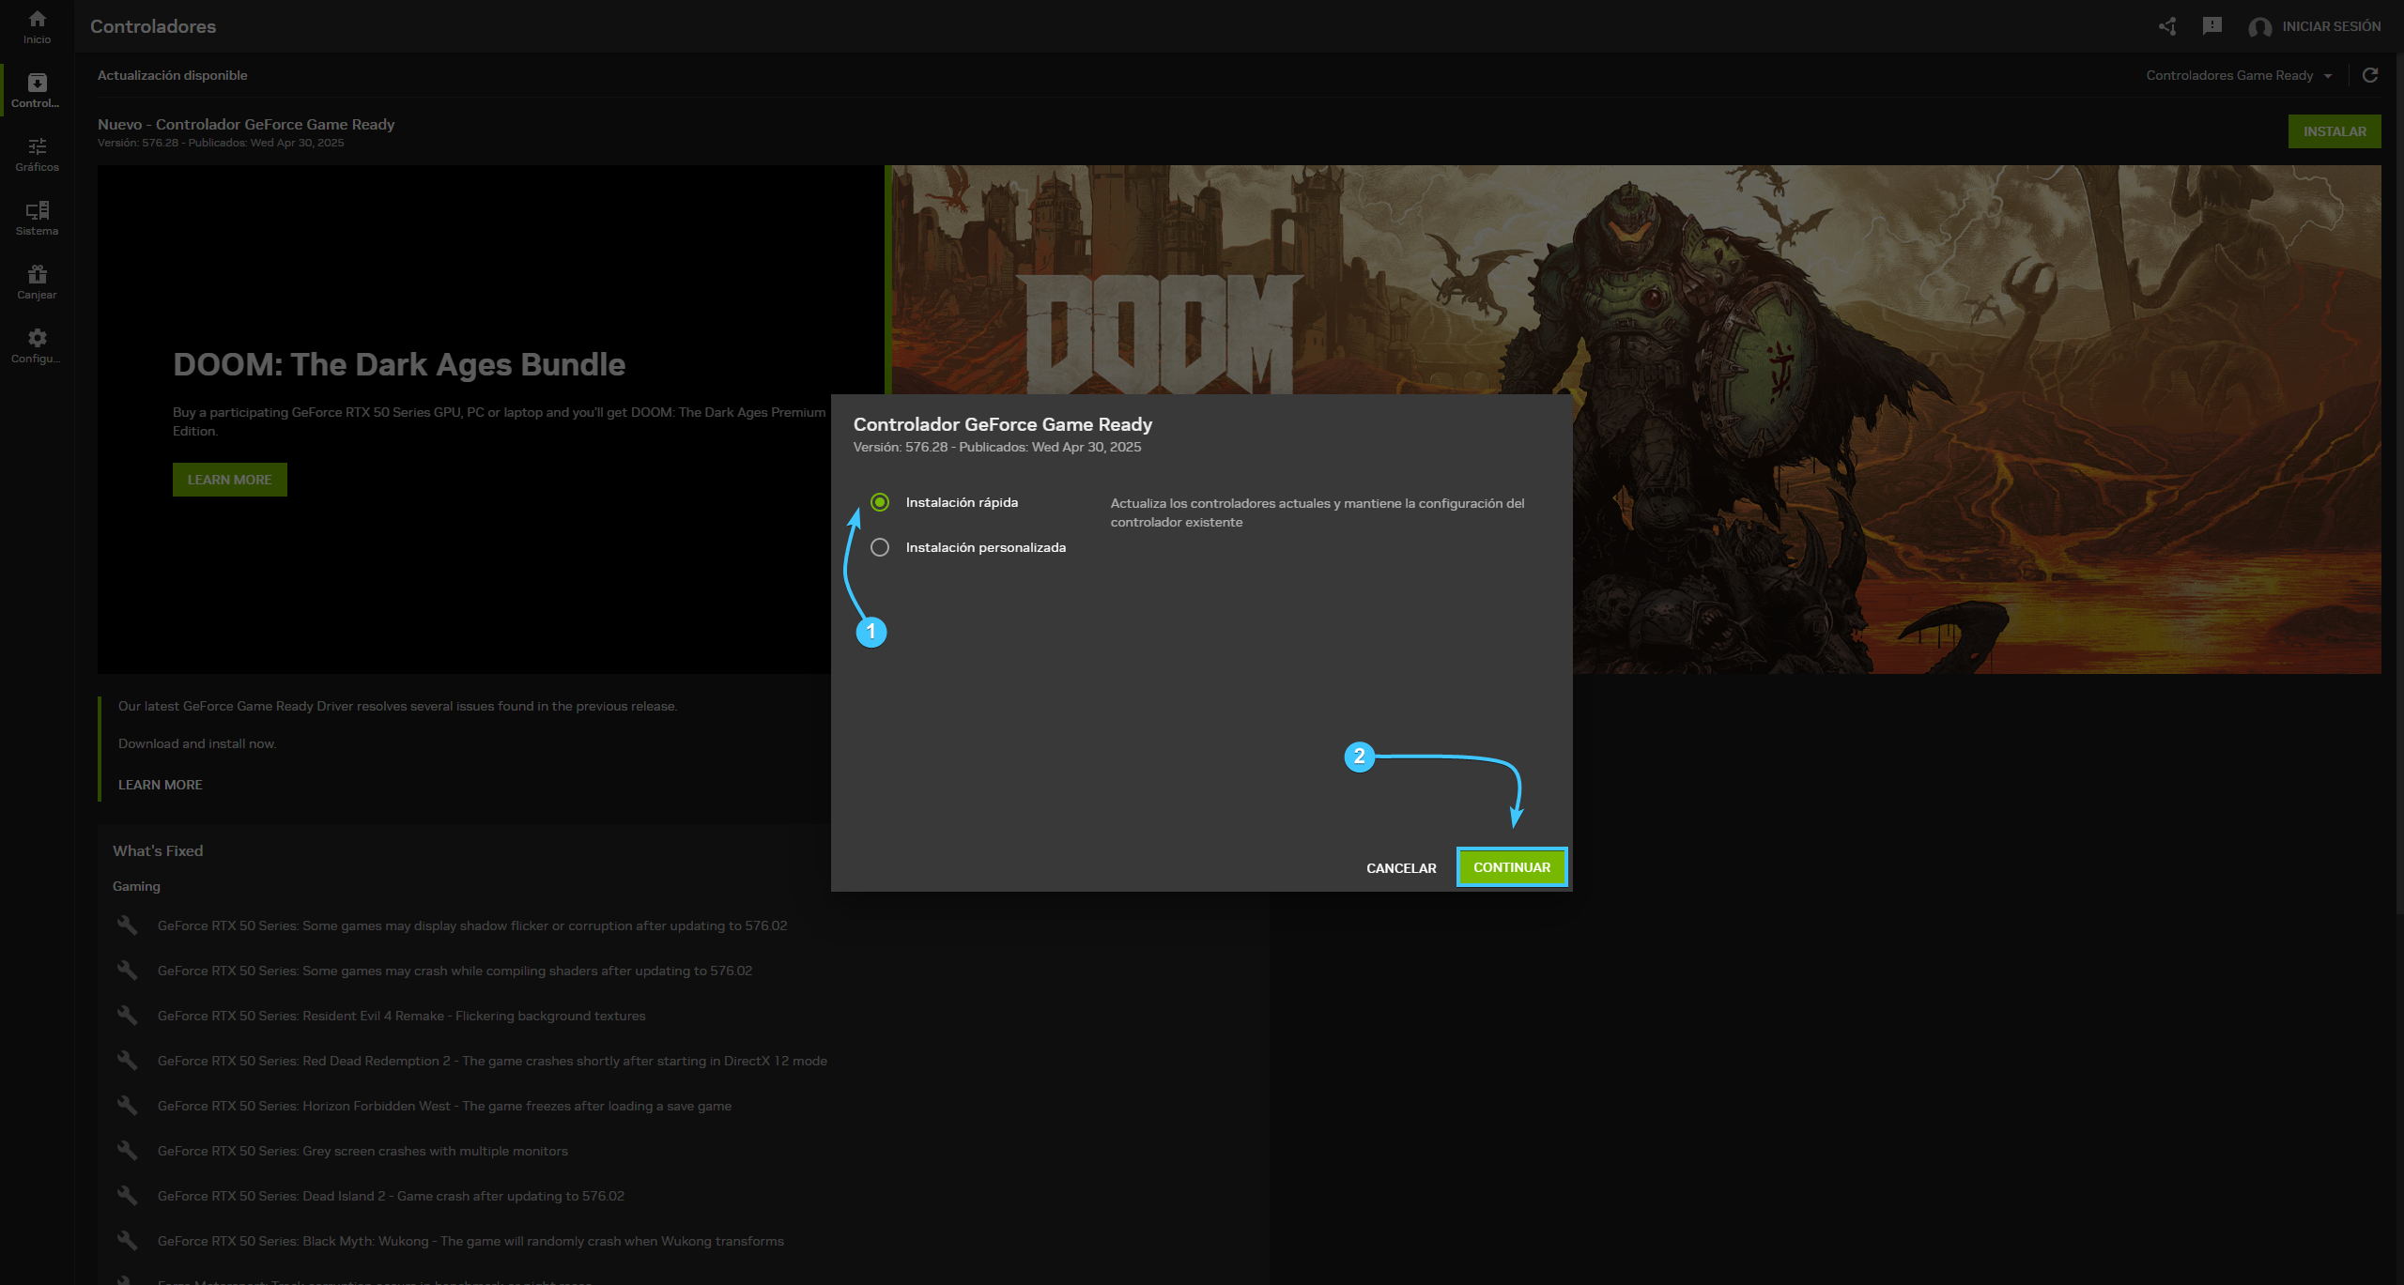Select Instalación rápida radio option
Image resolution: width=2404 pixels, height=1285 pixels.
point(880,502)
